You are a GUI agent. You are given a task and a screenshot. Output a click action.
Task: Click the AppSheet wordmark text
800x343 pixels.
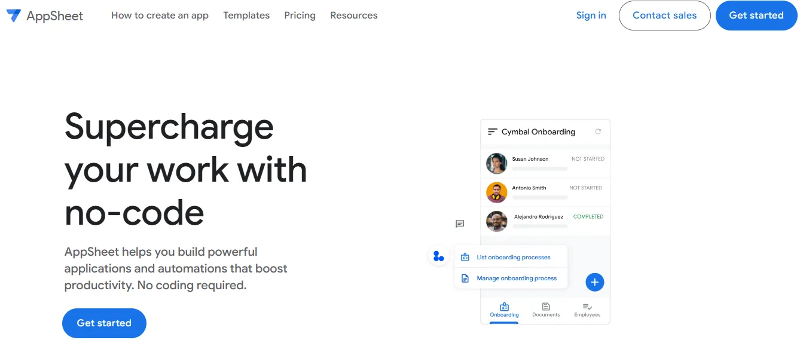point(55,16)
